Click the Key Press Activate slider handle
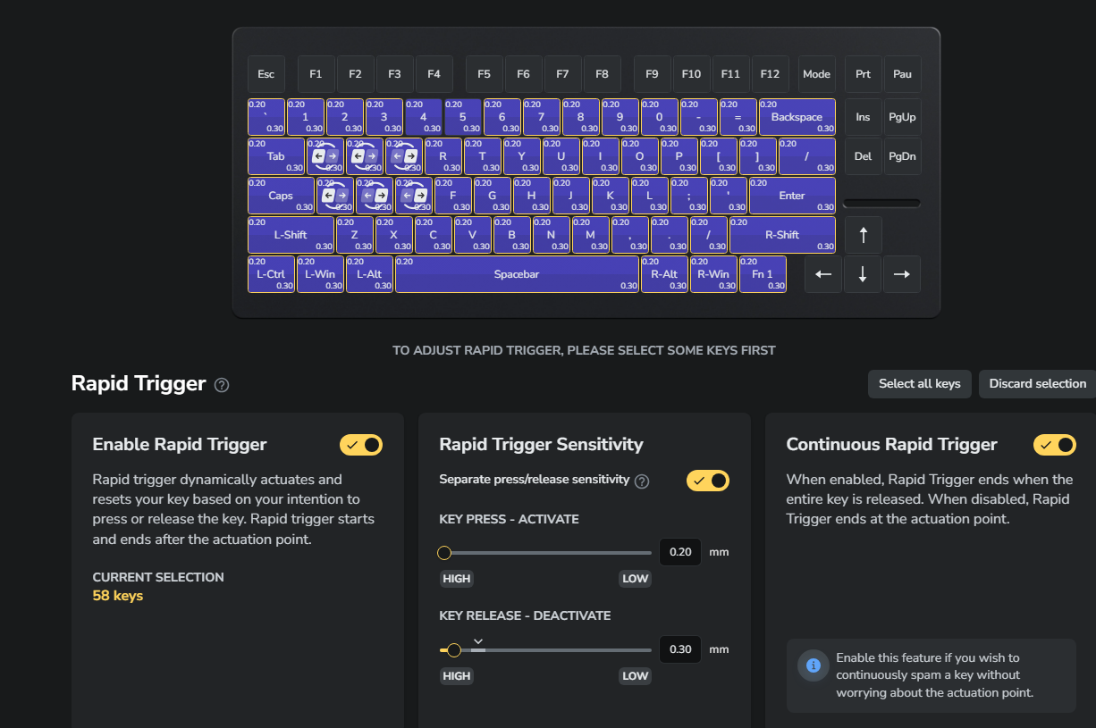This screenshot has width=1096, height=728. (444, 553)
